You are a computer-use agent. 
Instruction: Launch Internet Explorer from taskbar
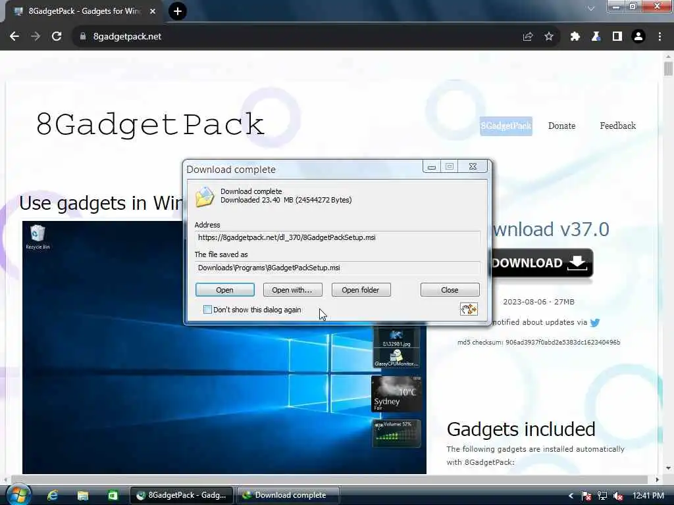(x=53, y=495)
